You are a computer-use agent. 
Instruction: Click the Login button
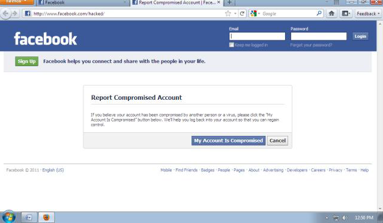pyautogui.click(x=360, y=36)
